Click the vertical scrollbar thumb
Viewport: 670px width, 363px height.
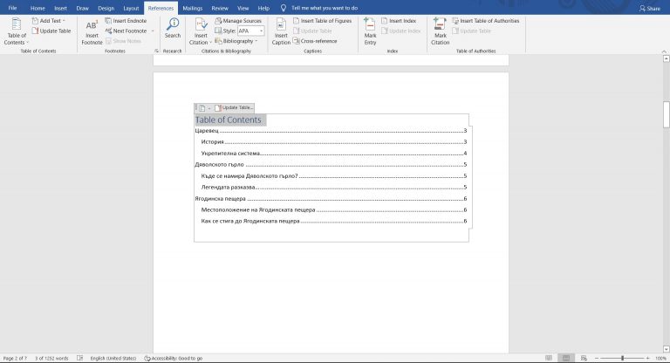coord(667,114)
